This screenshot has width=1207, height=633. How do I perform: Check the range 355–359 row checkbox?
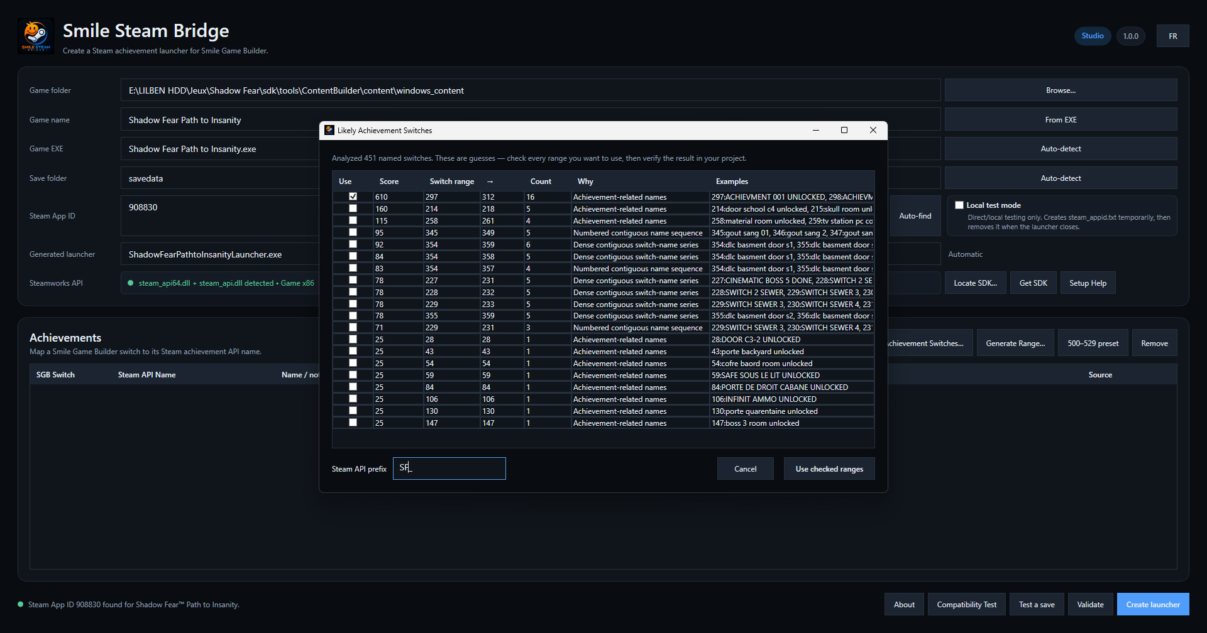[x=353, y=315]
